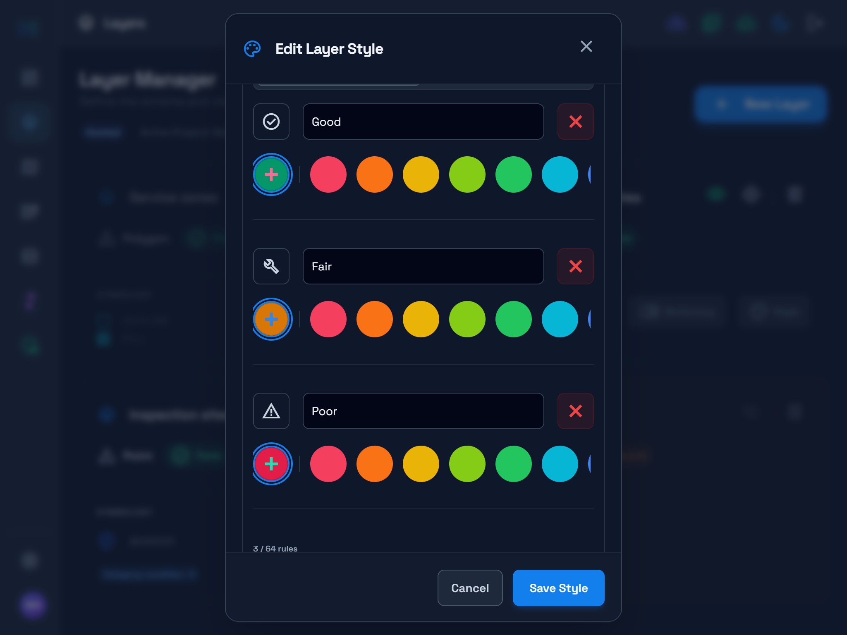Pick the cyan swatch for Fair
Viewport: 847px width, 635px height.
pos(560,319)
